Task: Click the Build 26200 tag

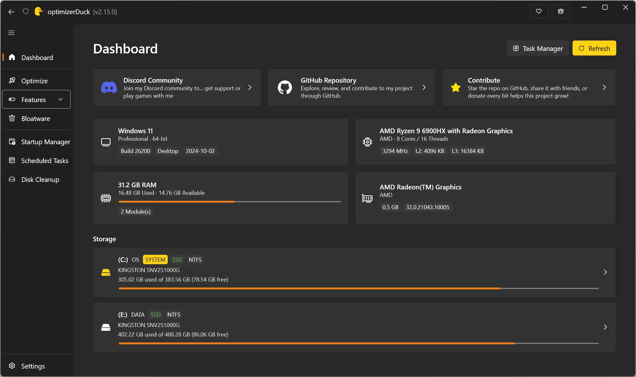Action: [135, 151]
